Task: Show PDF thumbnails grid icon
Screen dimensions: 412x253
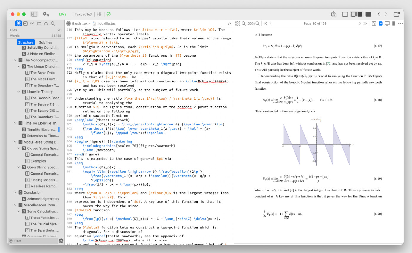Action: (x=238, y=23)
